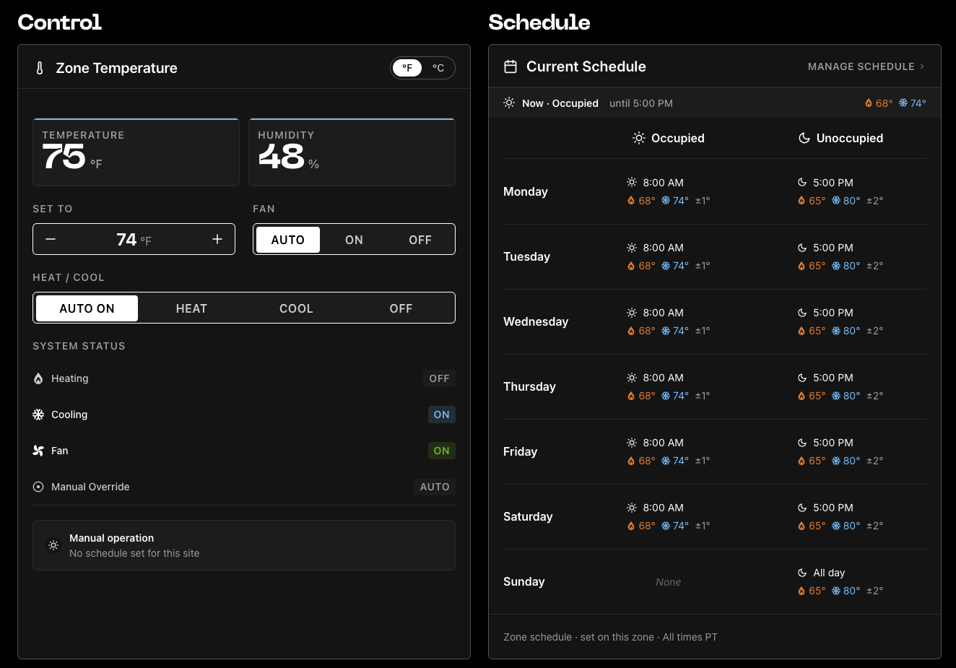
Task: Click the 'No schedule set for this site' text
Action: click(x=134, y=553)
